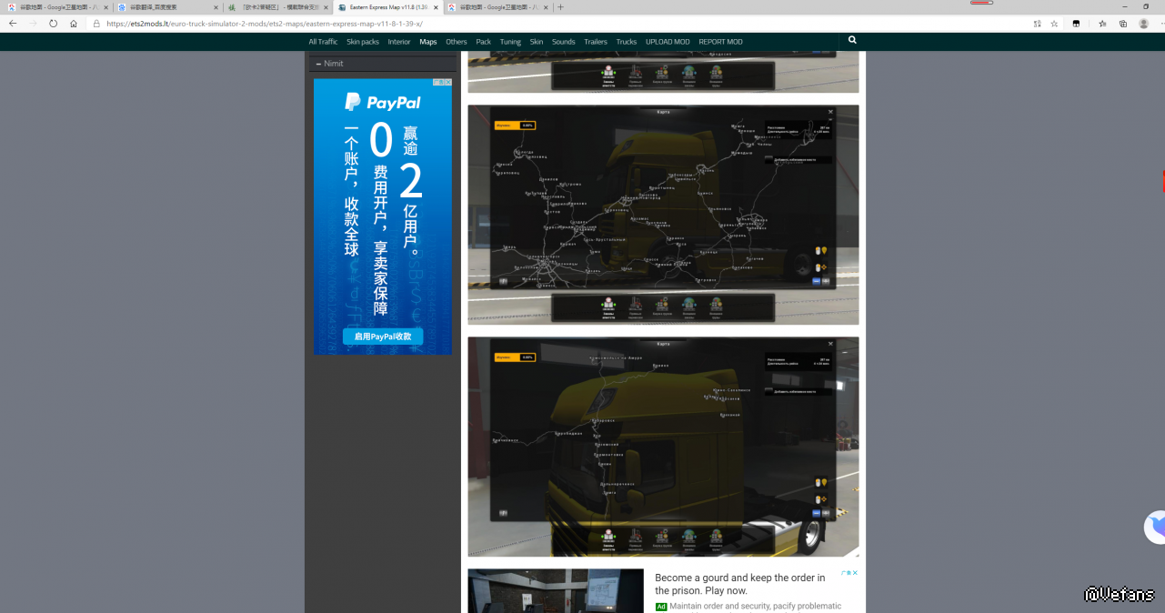Viewport: 1165px width, 613px height.
Task: Select the Trucks menu item
Action: [626, 42]
